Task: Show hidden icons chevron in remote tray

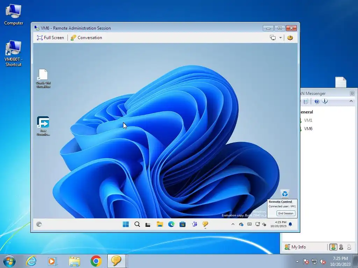Action: tap(233, 224)
